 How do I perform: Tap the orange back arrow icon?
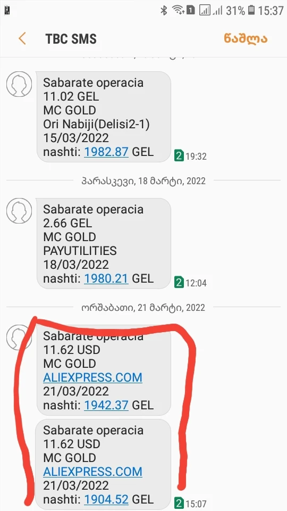[22, 38]
